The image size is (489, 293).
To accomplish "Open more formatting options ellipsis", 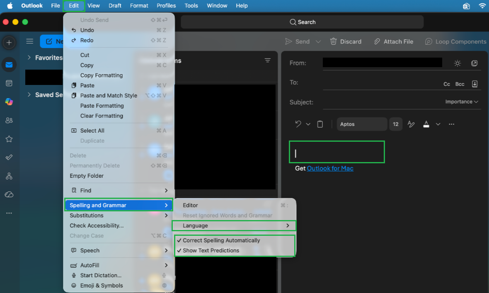I will 451,124.
